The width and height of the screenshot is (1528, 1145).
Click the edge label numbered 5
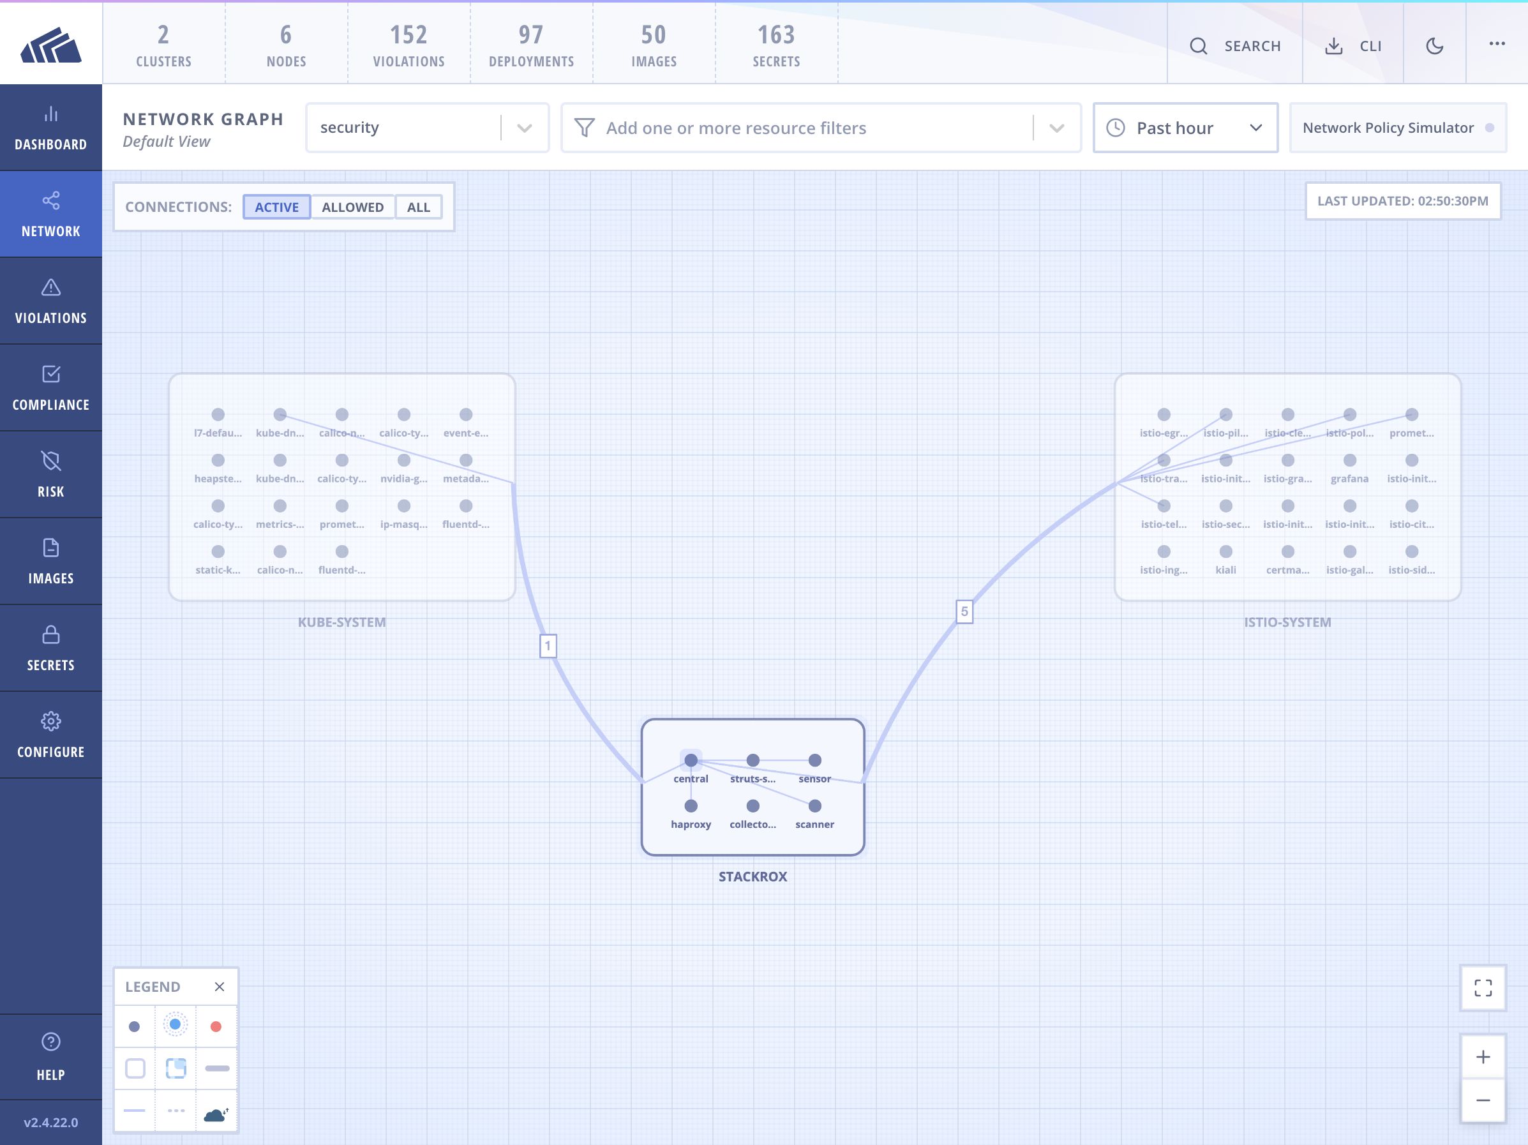click(x=964, y=612)
